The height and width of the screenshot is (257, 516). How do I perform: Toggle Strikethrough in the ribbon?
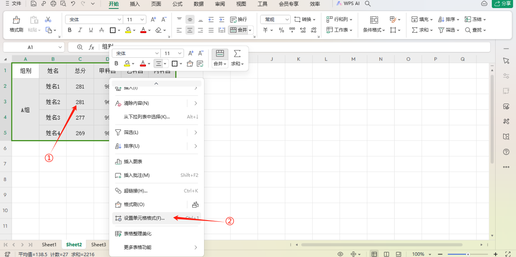pyautogui.click(x=101, y=30)
